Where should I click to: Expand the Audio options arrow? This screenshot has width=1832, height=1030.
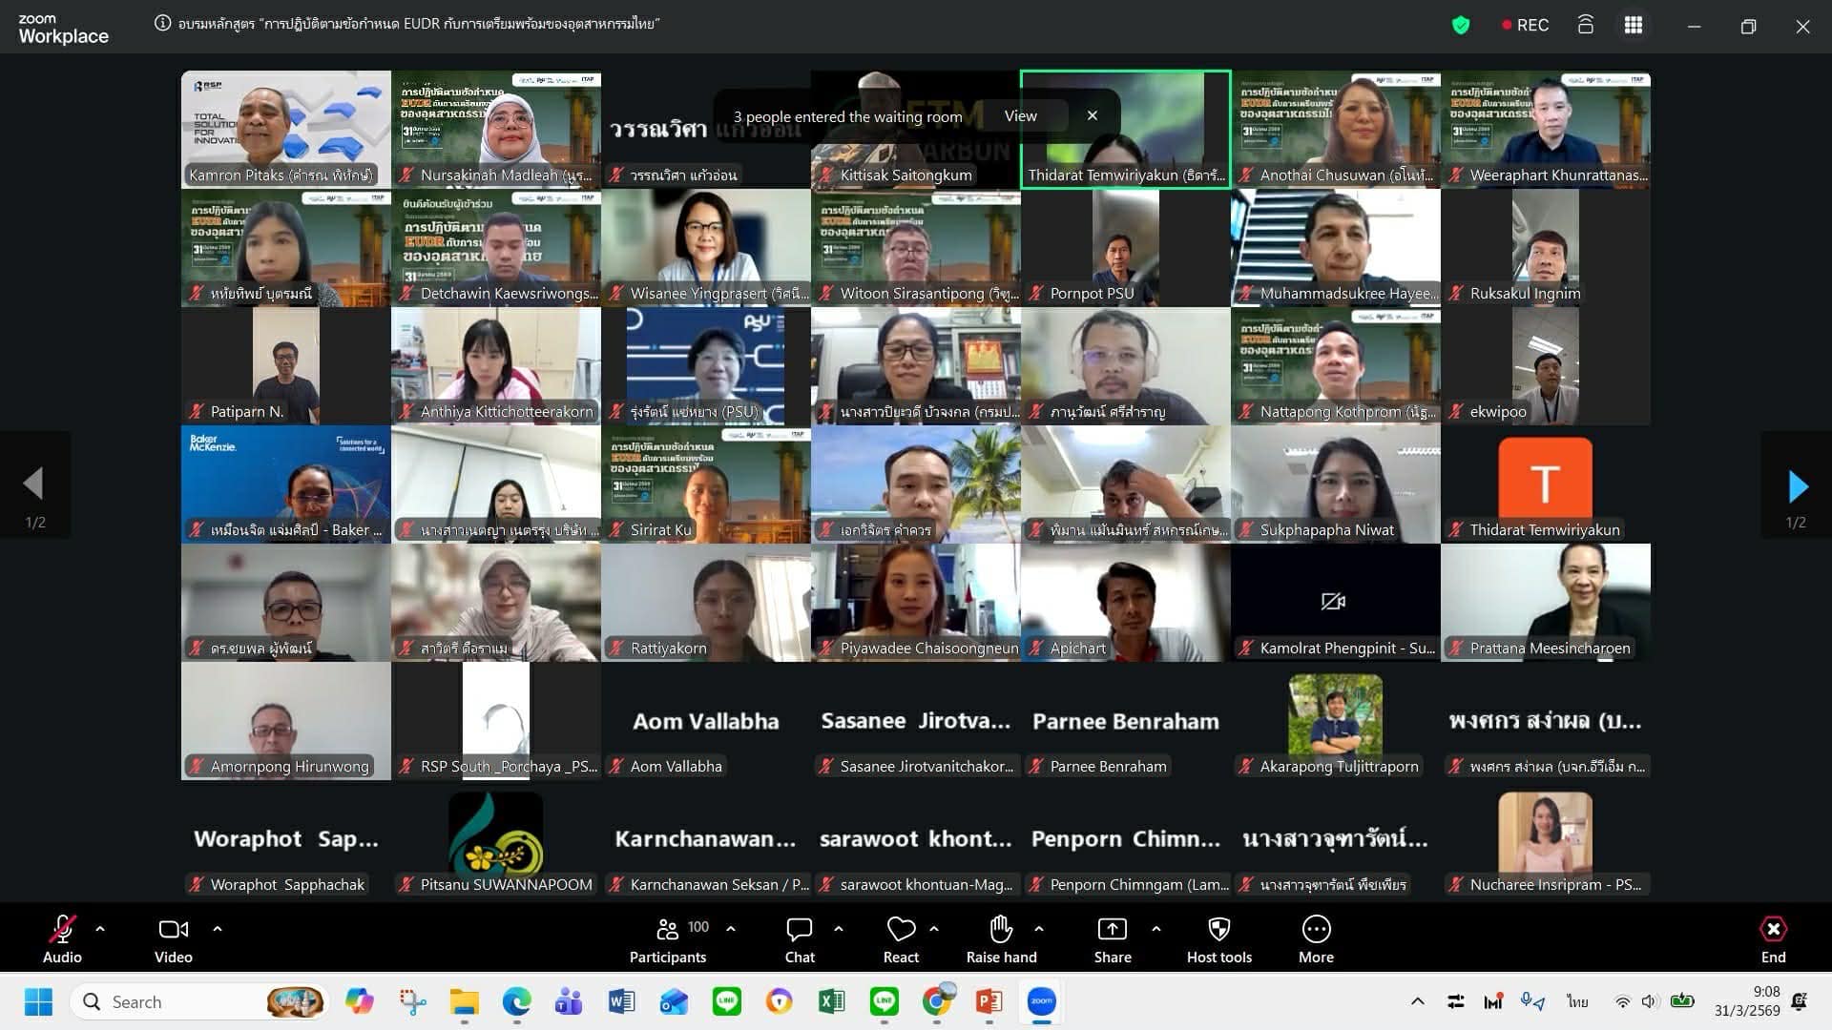coord(100,928)
